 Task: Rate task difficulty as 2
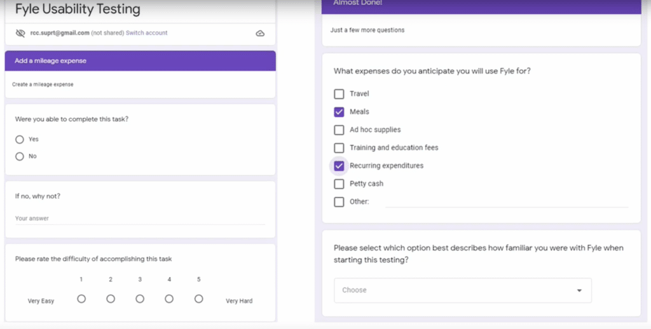[111, 299]
